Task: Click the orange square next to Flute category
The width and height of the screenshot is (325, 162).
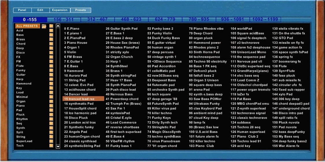Action: (51, 66)
